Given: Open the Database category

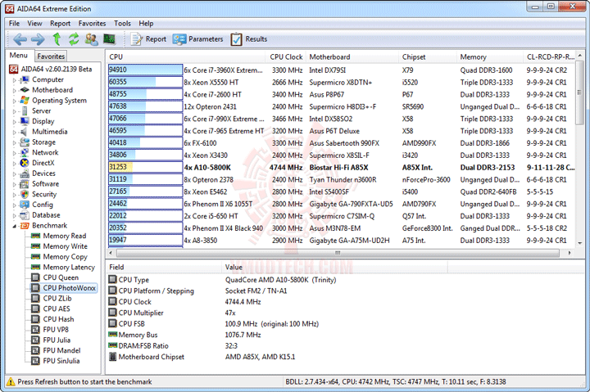Looking at the screenshot, I should pyautogui.click(x=46, y=215).
